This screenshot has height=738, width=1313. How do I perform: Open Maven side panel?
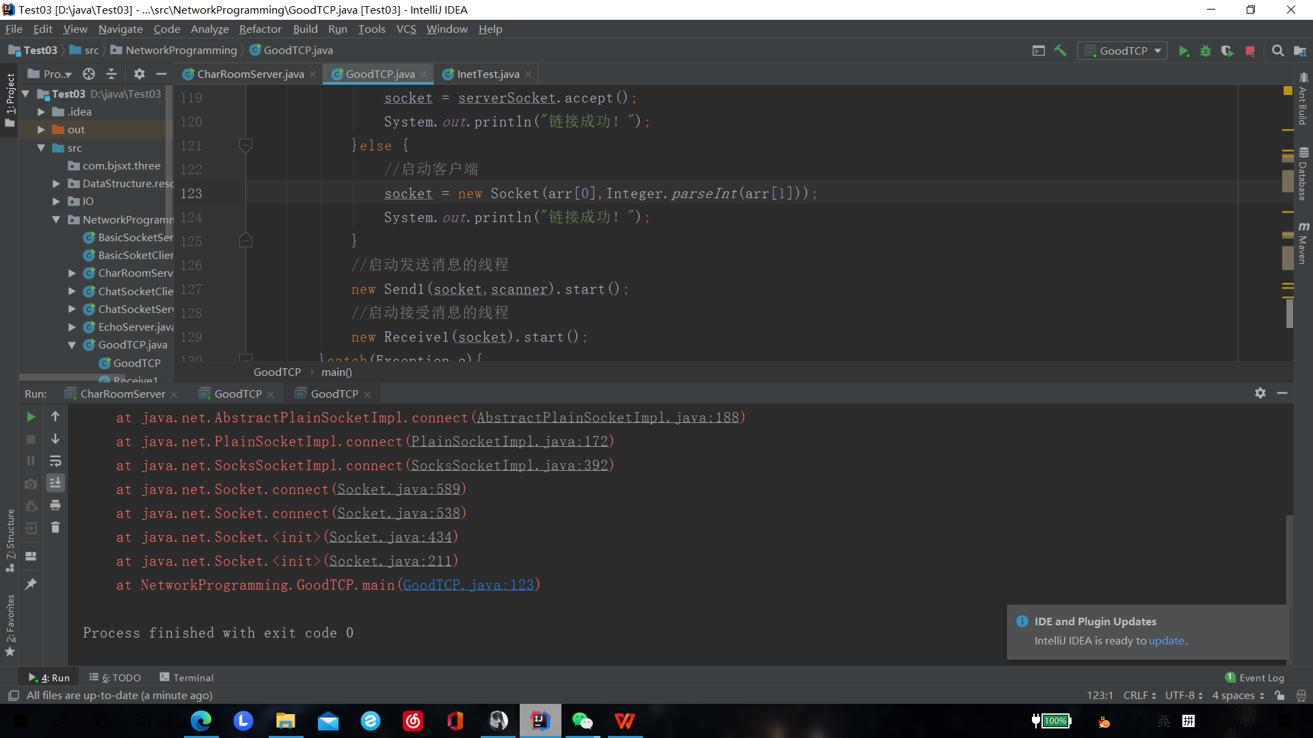1303,243
